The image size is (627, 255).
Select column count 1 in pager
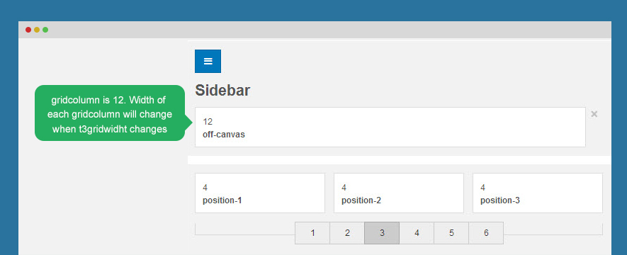coord(312,233)
